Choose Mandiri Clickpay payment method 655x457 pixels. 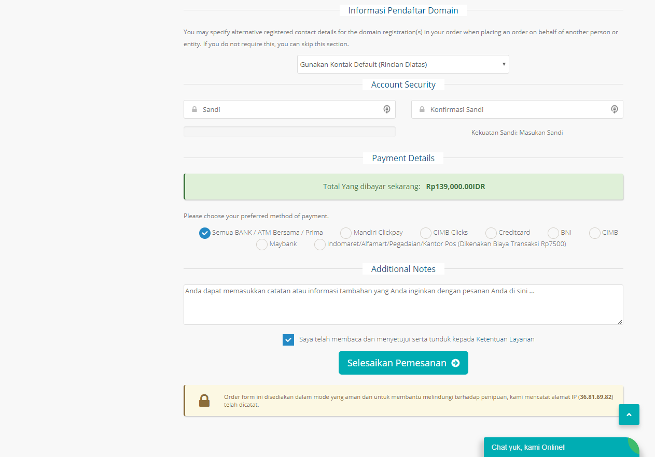(346, 233)
